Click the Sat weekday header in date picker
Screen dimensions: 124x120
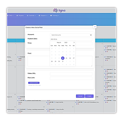[74, 46]
